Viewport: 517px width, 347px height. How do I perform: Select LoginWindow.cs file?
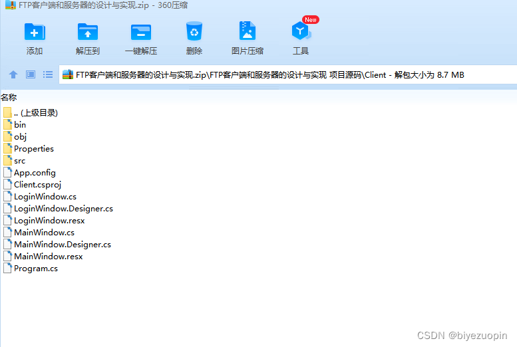(x=45, y=197)
